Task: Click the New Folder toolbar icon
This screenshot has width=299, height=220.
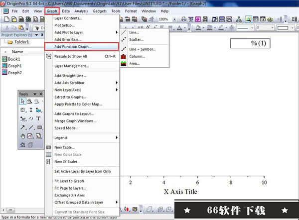Action: click(14, 19)
